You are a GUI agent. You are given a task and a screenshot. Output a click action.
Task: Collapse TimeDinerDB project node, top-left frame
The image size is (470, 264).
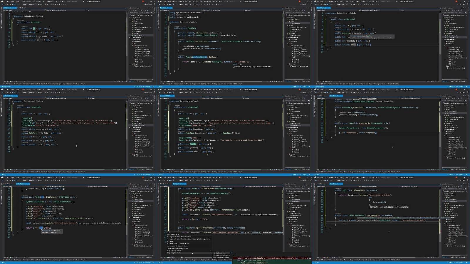point(130,37)
